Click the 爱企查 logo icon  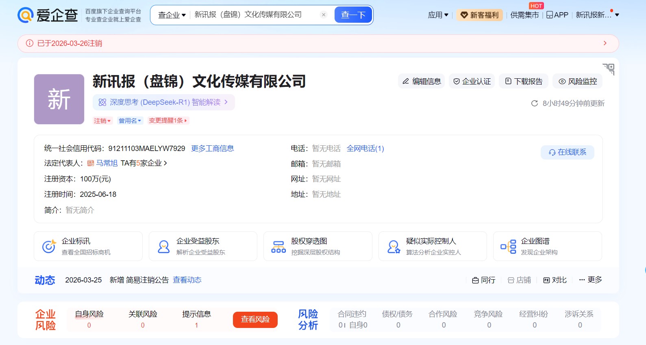click(x=25, y=15)
